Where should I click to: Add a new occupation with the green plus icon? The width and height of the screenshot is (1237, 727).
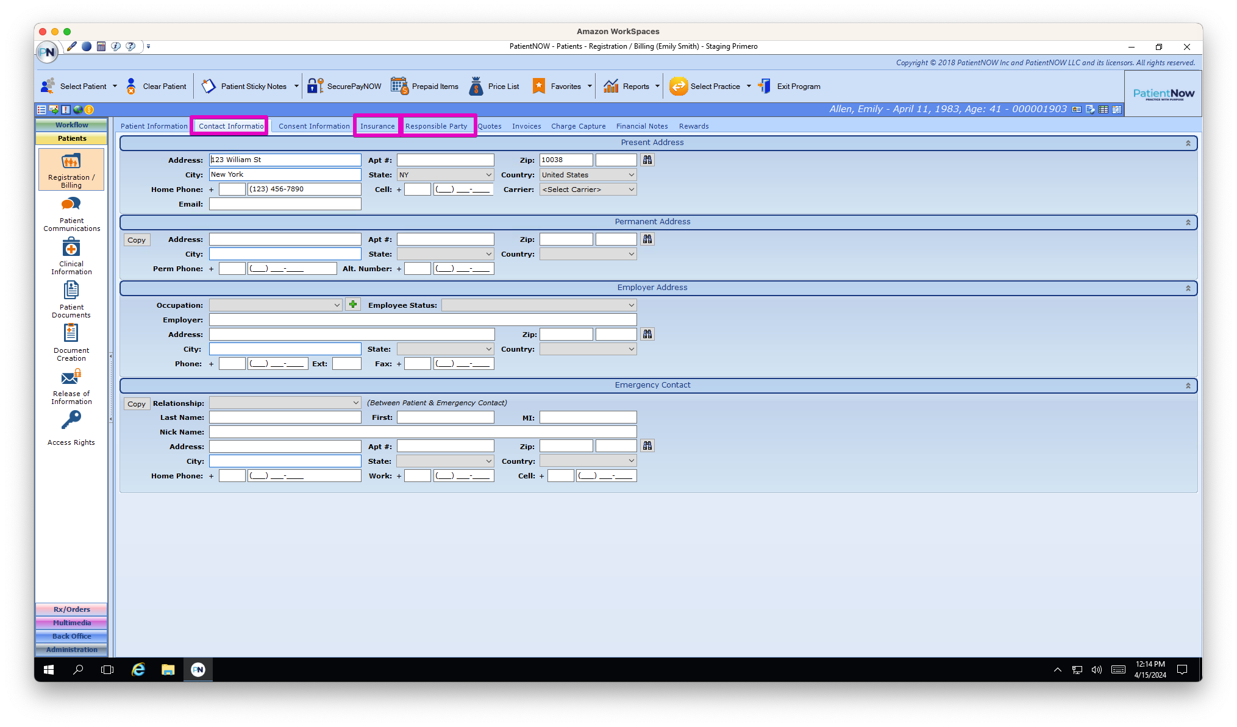(353, 304)
